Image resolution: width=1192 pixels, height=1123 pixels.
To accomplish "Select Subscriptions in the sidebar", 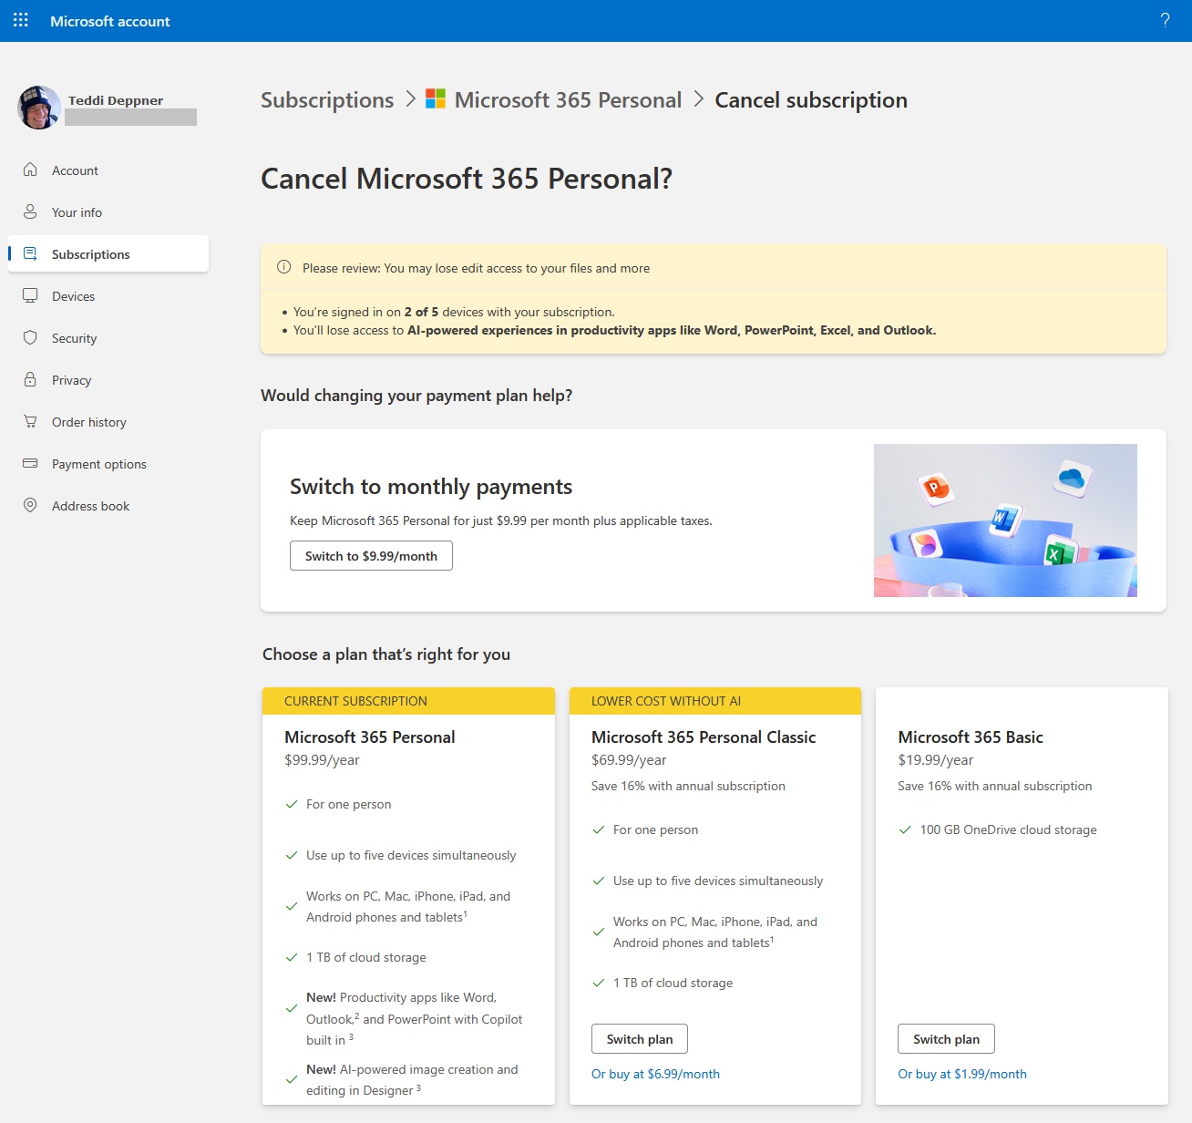I will click(108, 253).
